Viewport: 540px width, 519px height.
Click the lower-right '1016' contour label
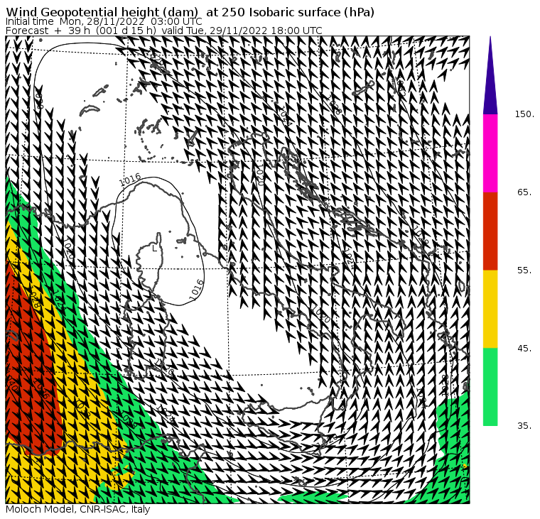pyautogui.click(x=196, y=289)
